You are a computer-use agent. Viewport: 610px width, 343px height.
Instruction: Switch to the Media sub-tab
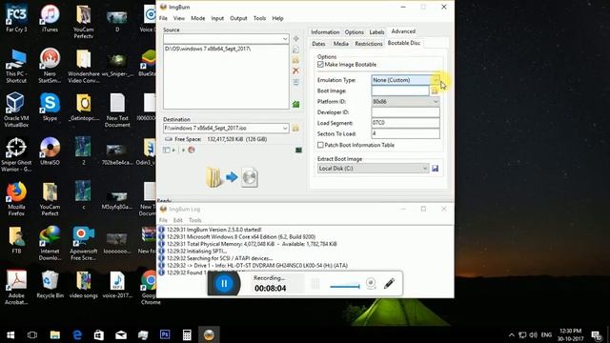(341, 44)
